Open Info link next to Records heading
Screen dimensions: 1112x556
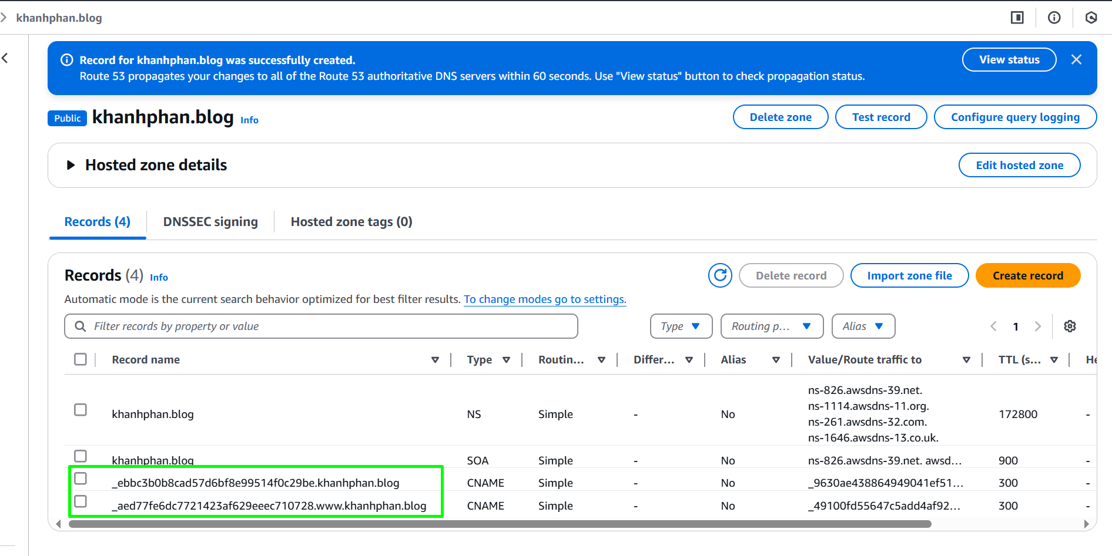pyautogui.click(x=159, y=277)
